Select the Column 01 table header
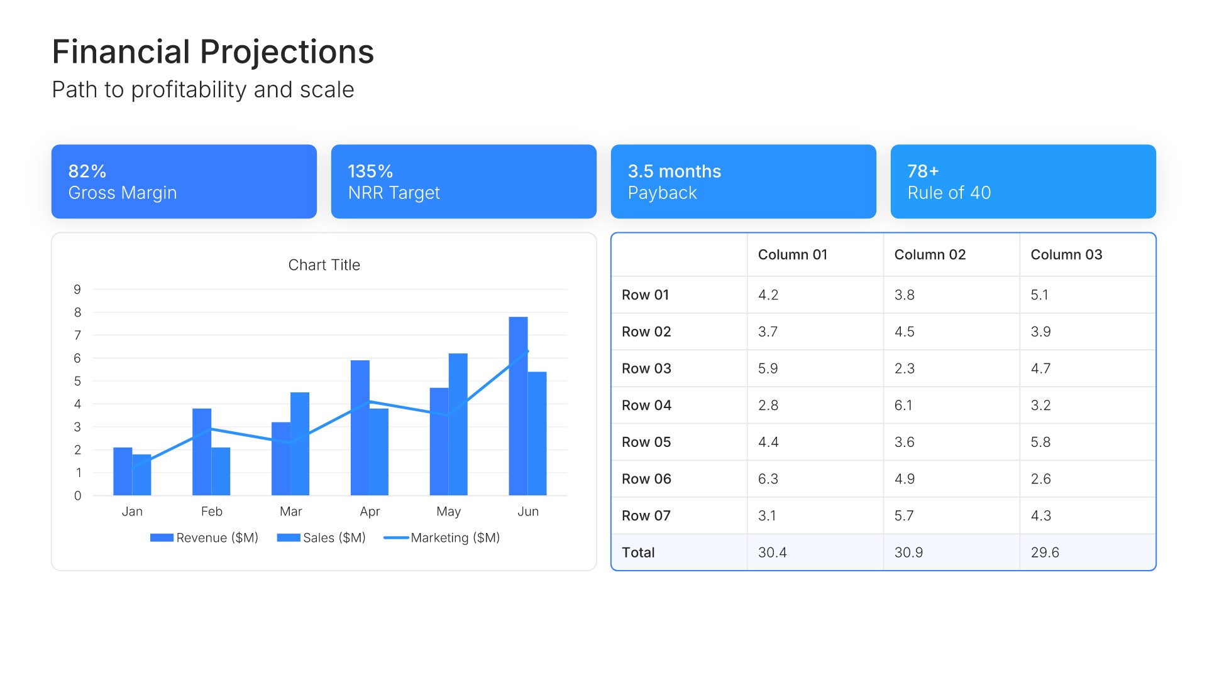 (792, 255)
